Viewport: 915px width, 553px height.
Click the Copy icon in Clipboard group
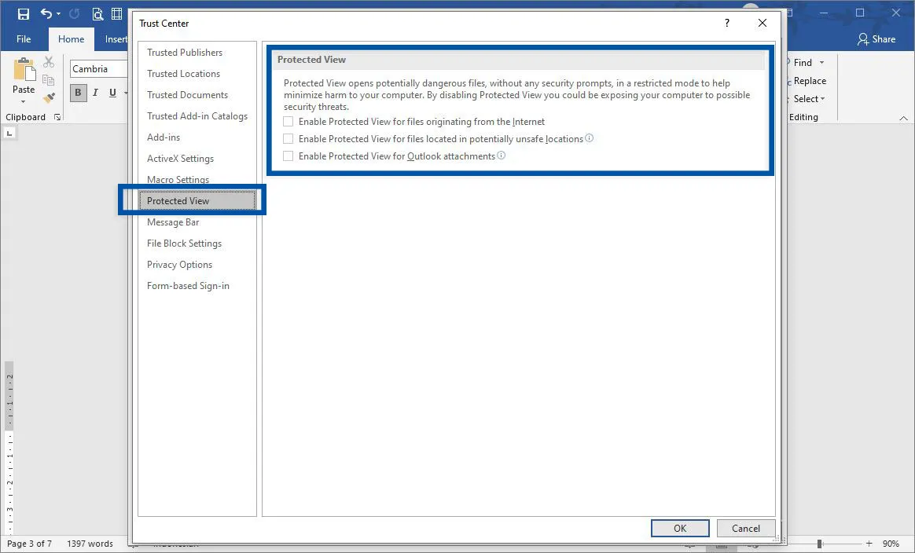pos(48,79)
